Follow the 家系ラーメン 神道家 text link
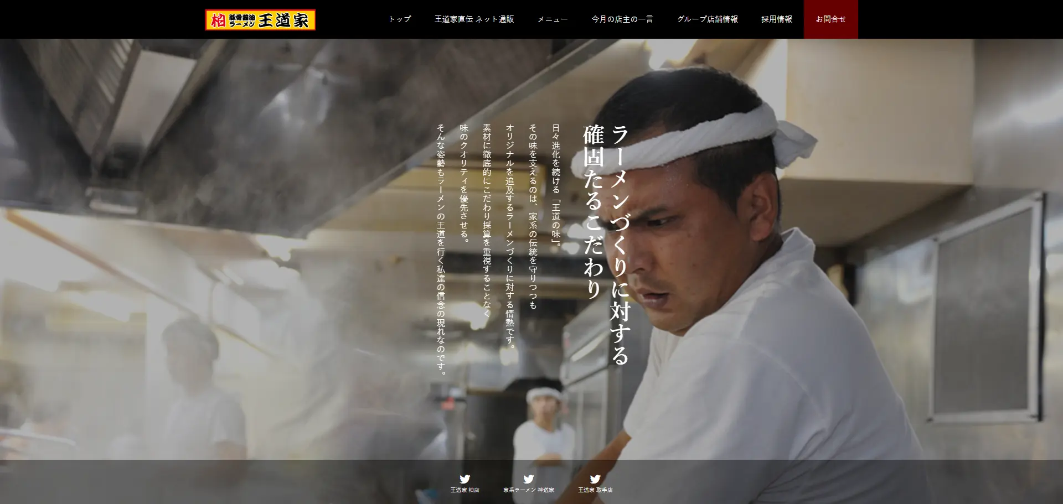This screenshot has height=504, width=1063. [529, 490]
